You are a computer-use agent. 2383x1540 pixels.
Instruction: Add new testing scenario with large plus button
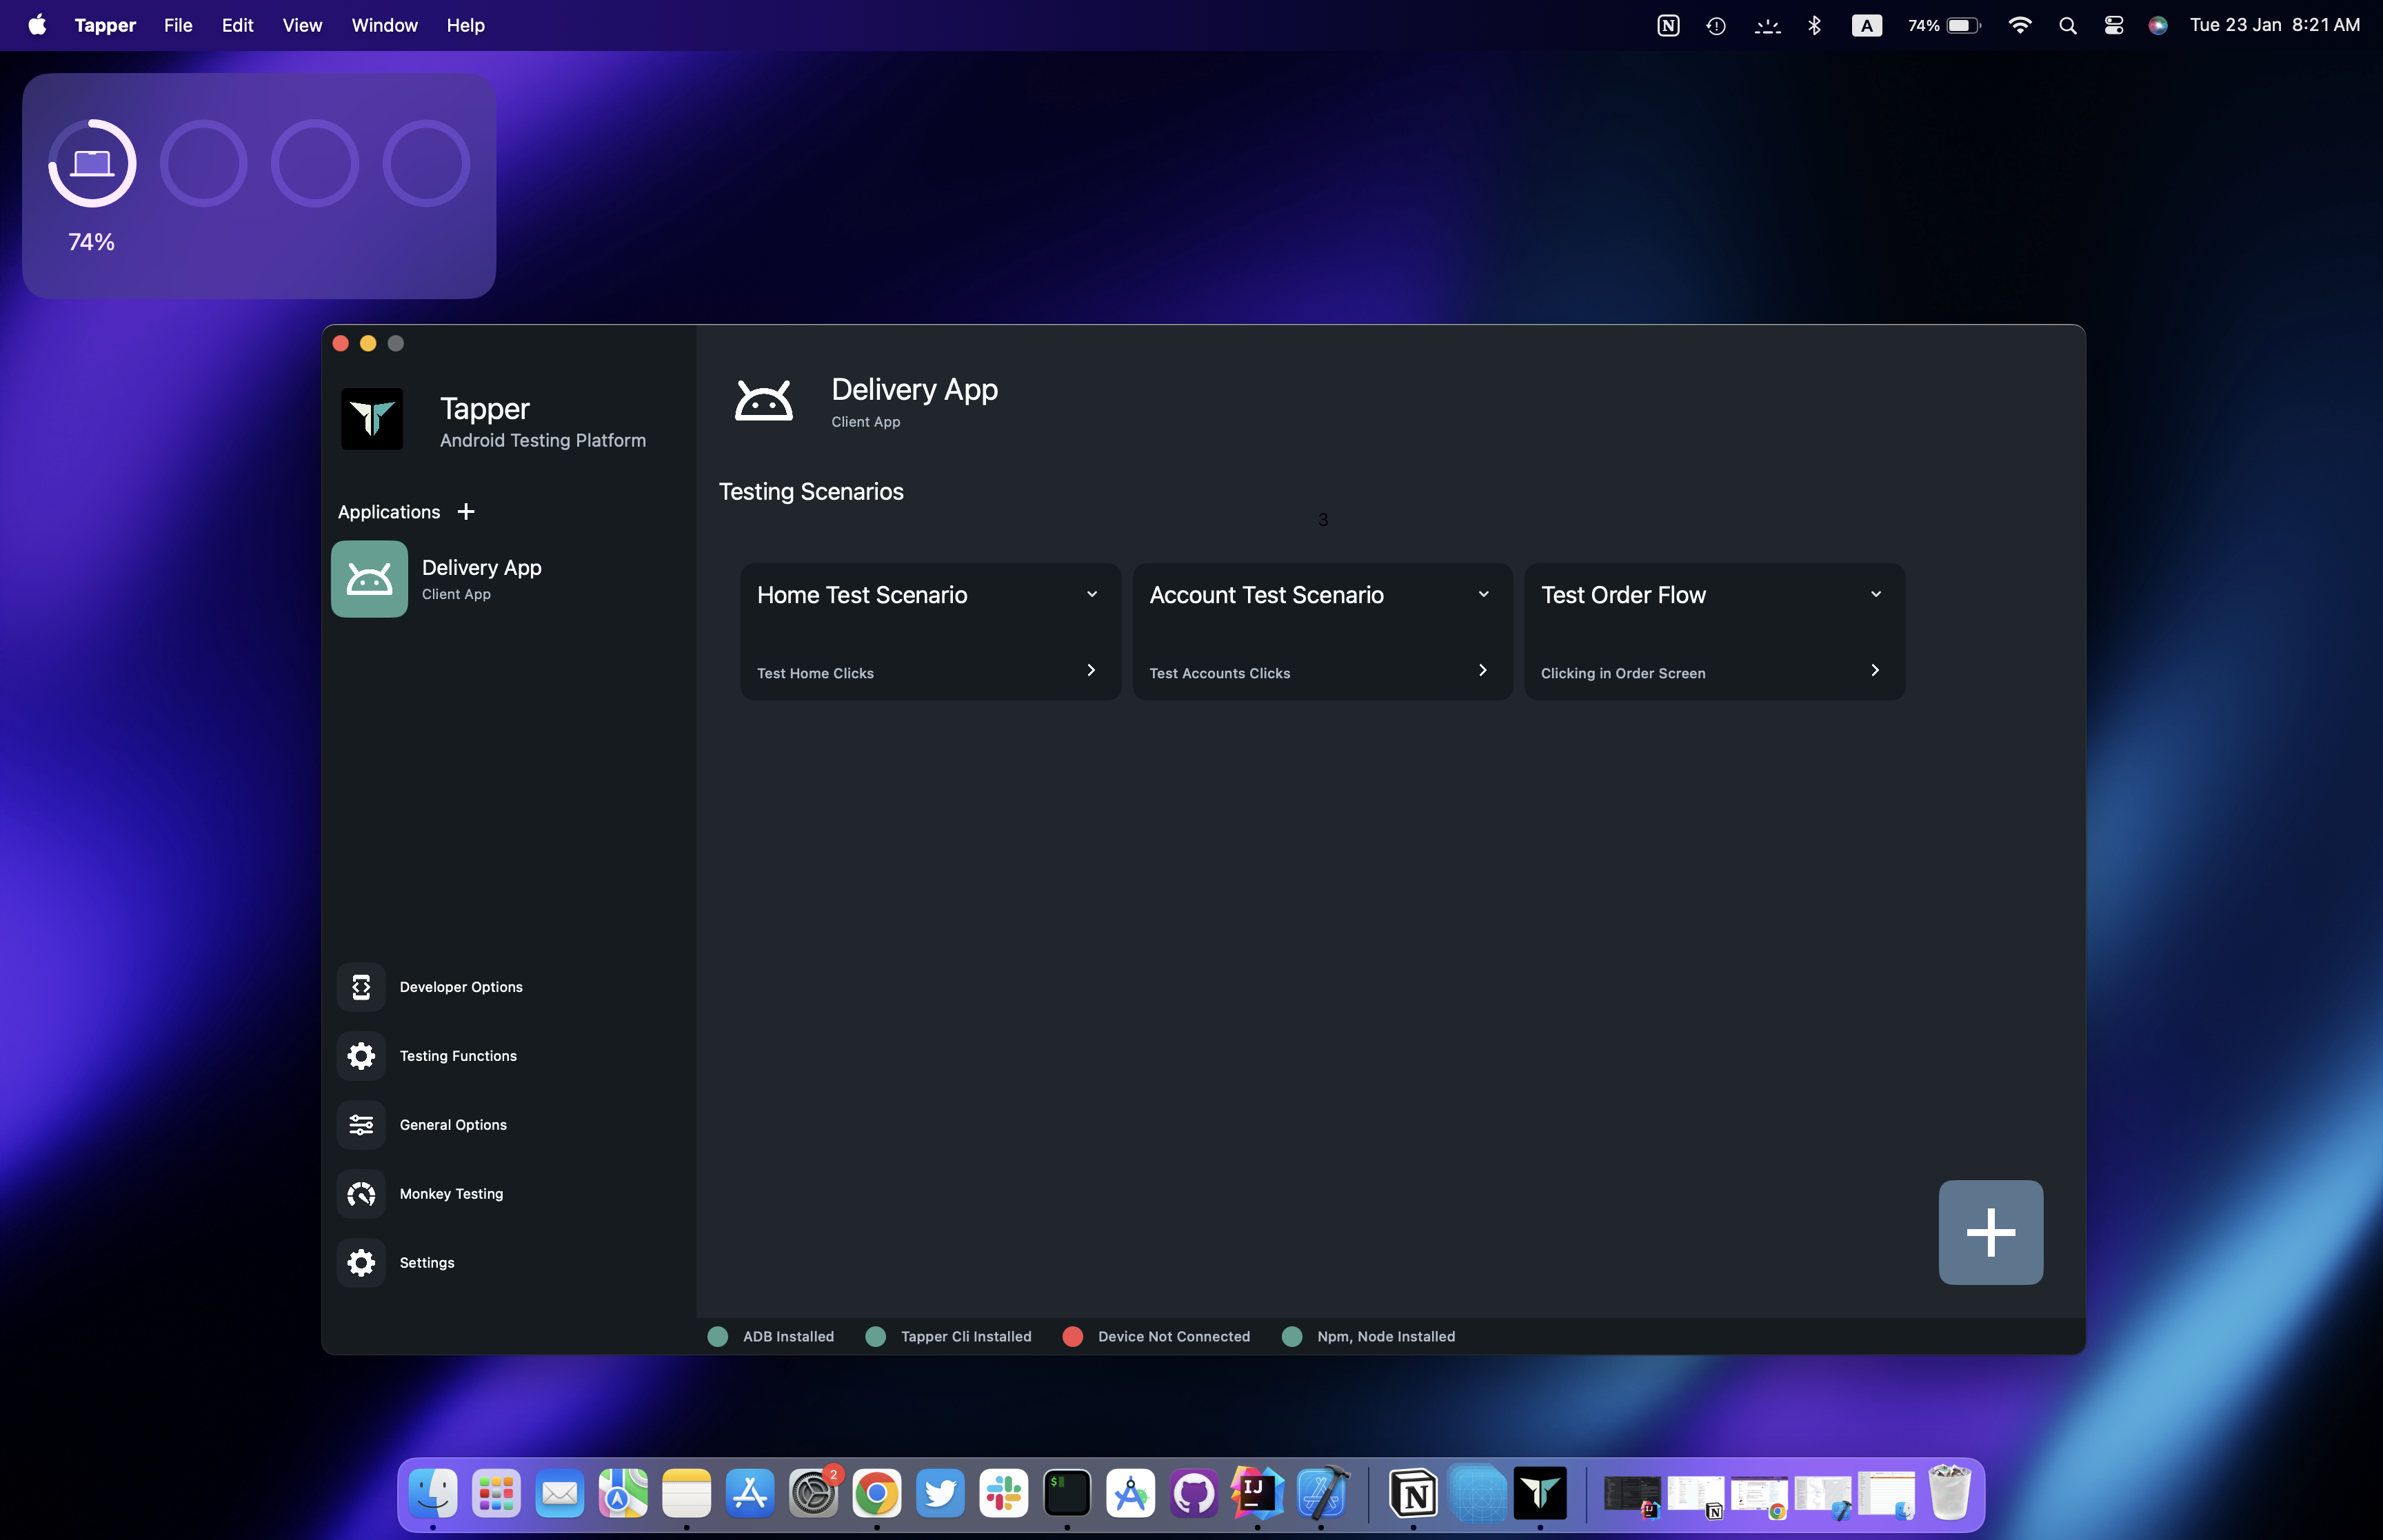(x=1990, y=1232)
